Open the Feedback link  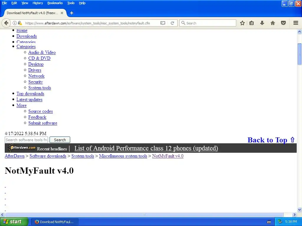pyautogui.click(x=37, y=117)
